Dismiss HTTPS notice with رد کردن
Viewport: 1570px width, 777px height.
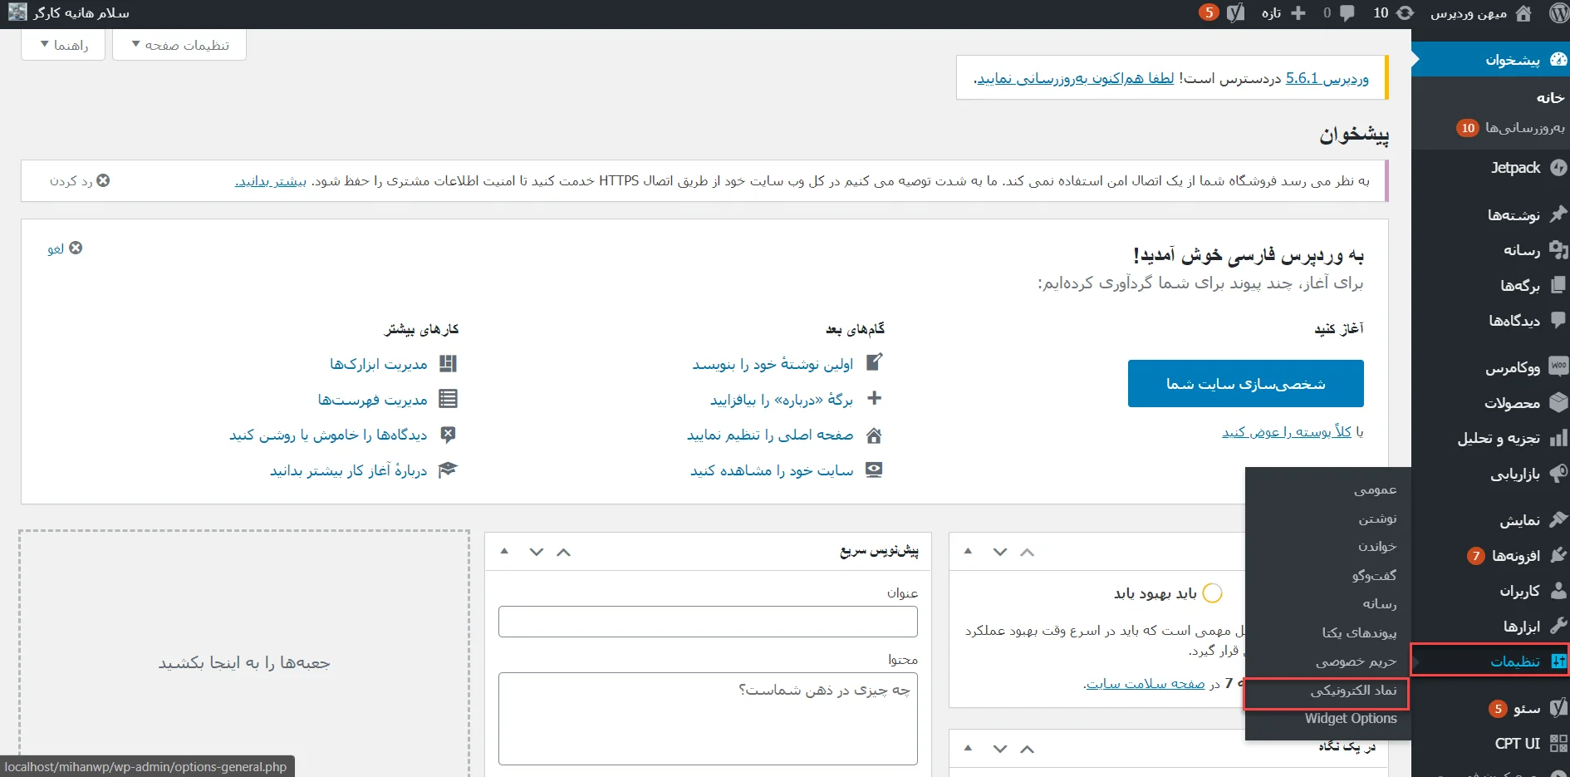pos(80,180)
